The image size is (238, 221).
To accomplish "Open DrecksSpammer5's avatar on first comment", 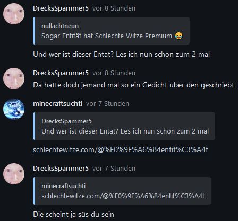I will pyautogui.click(x=14, y=14).
